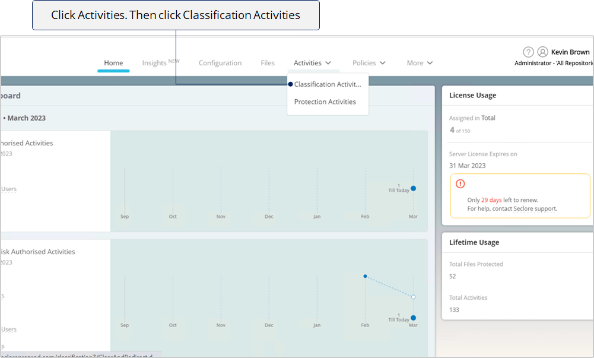594x358 pixels.
Task: Expand the Policies dropdown chevron
Action: tap(383, 63)
